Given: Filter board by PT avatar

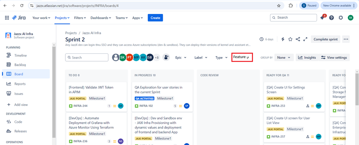Looking at the screenshot, I should click(129, 57).
